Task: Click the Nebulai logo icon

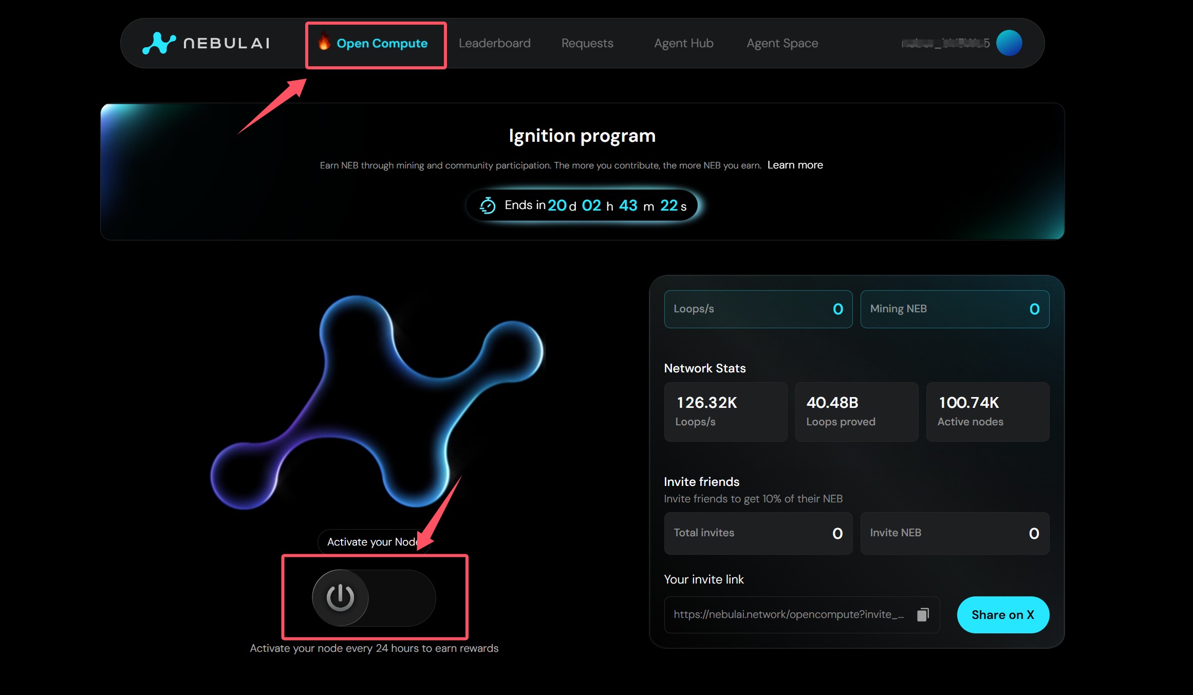Action: tap(159, 43)
